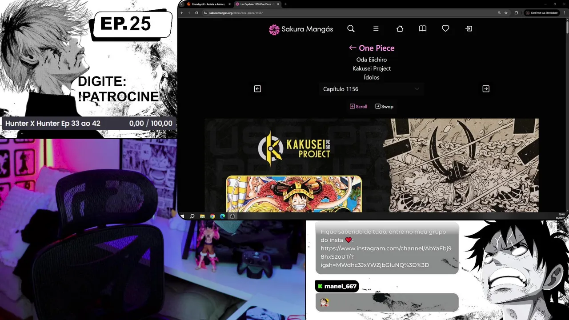The width and height of the screenshot is (569, 320).
Task: Reload the page with browser refresh icon
Action: point(196,13)
